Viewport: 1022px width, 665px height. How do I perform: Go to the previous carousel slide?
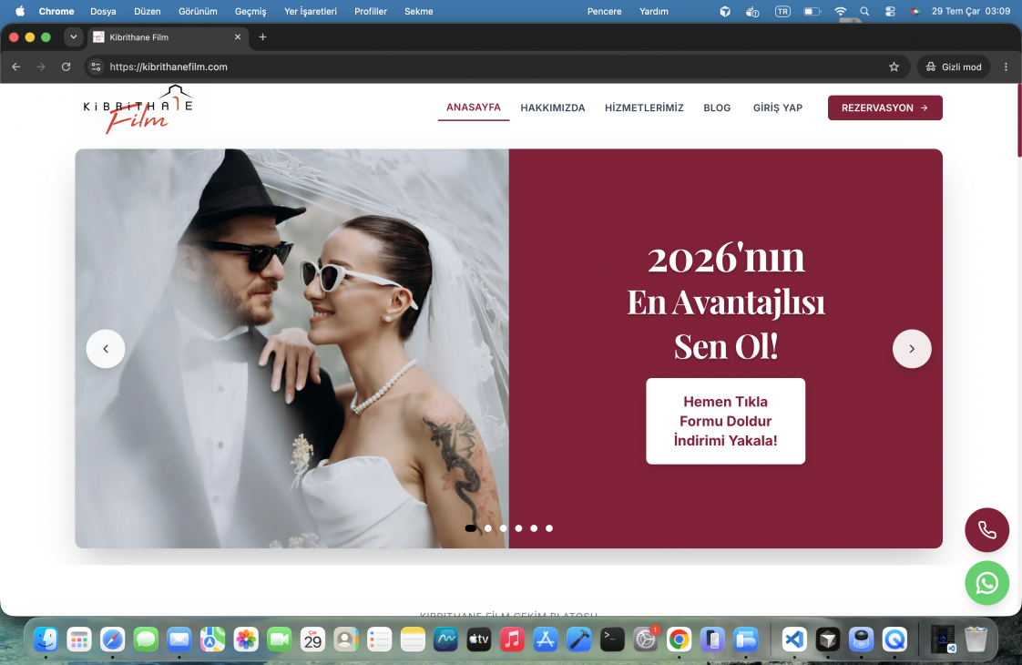(x=106, y=349)
